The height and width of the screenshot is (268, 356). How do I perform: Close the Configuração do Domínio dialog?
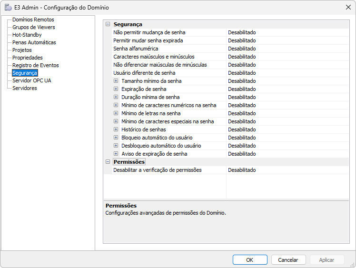(348, 7)
